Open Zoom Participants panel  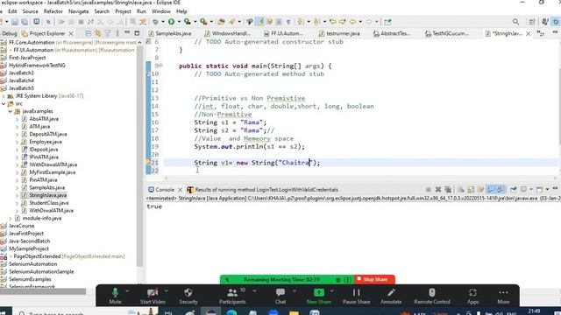click(232, 296)
